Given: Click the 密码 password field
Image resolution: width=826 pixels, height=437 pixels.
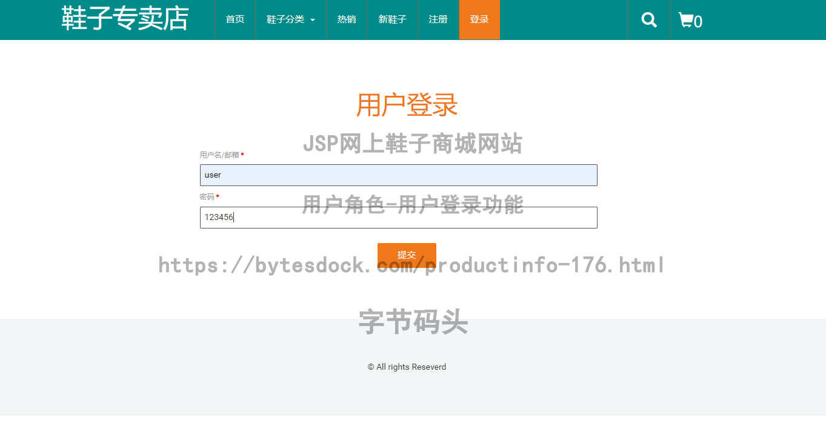Looking at the screenshot, I should pyautogui.click(x=398, y=217).
